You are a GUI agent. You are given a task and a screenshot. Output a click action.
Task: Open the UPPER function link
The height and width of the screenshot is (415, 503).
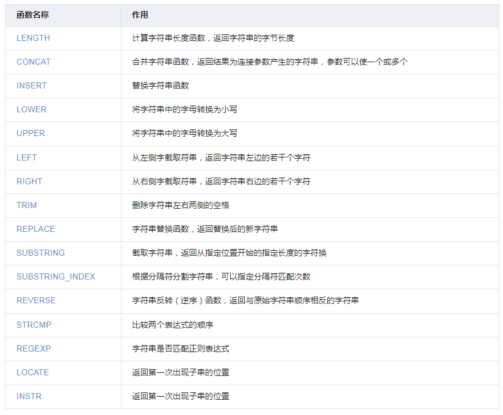[x=31, y=133]
